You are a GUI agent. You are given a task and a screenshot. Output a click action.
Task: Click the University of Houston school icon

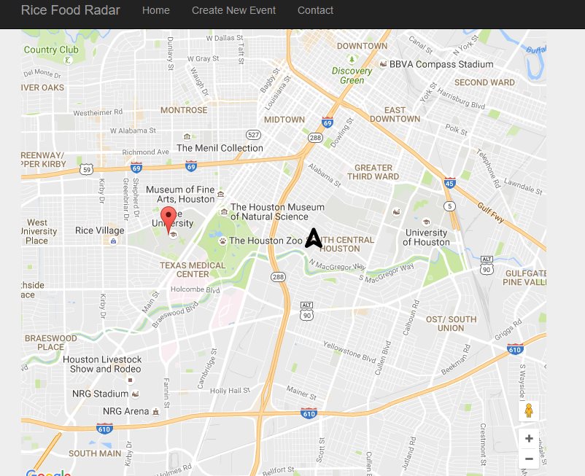pyautogui.click(x=427, y=222)
